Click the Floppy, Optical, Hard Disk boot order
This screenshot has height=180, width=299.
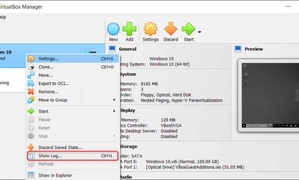point(166,95)
